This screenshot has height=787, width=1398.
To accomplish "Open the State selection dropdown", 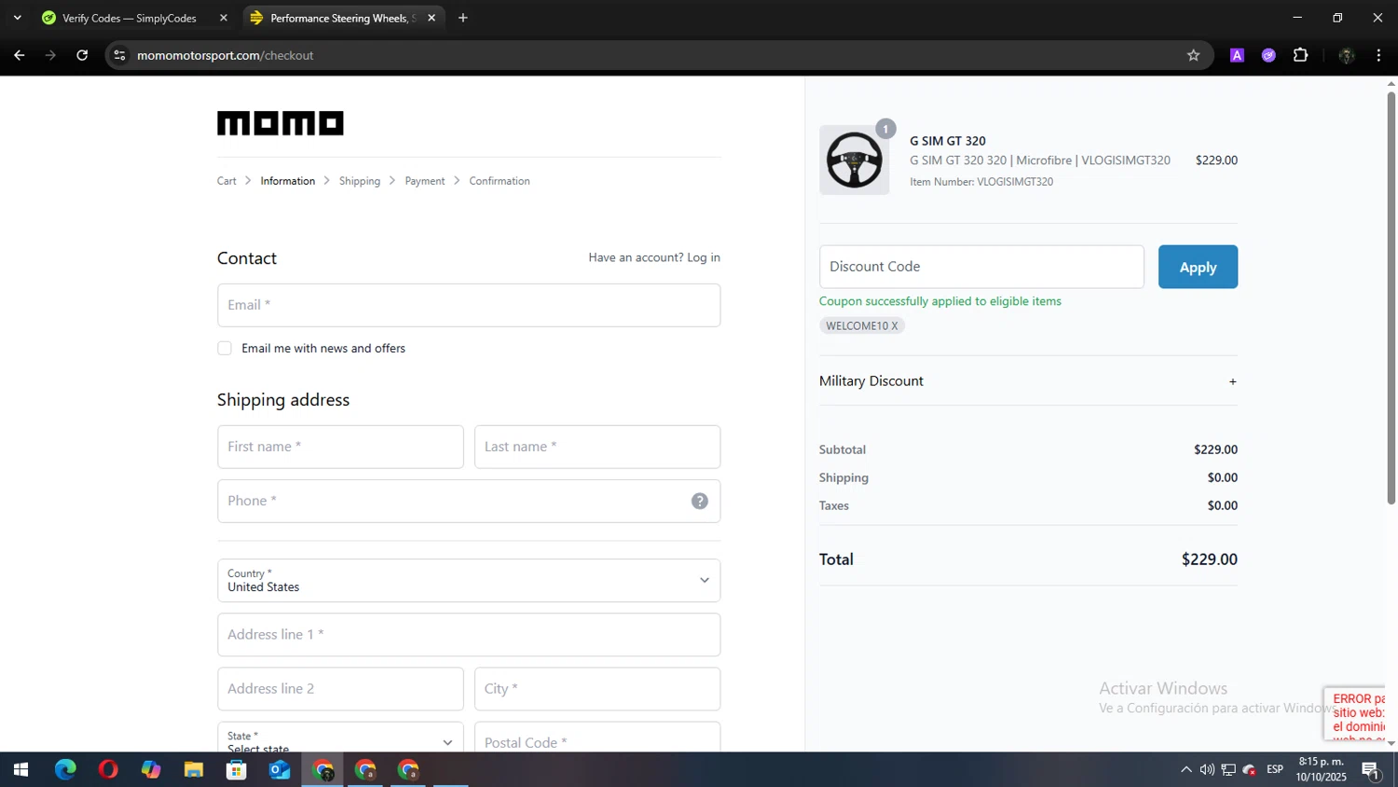I will click(340, 737).
